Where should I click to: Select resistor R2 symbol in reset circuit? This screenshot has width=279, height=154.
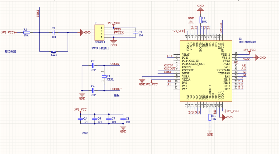click(27, 33)
